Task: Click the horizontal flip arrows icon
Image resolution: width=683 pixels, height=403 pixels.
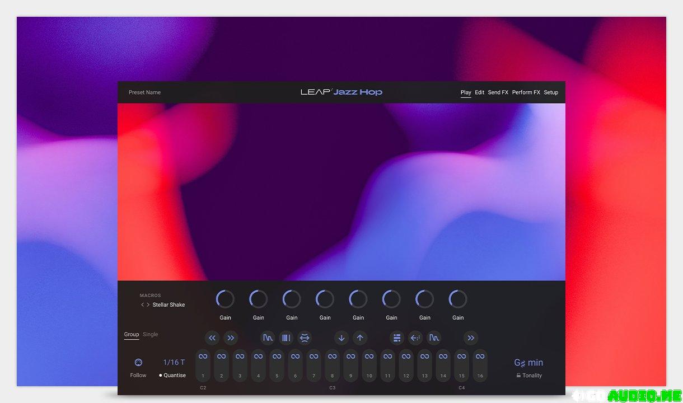Action: click(x=305, y=338)
